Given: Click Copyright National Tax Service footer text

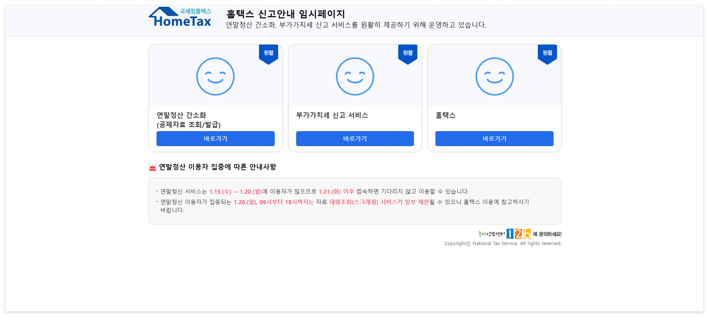Looking at the screenshot, I should 503,244.
